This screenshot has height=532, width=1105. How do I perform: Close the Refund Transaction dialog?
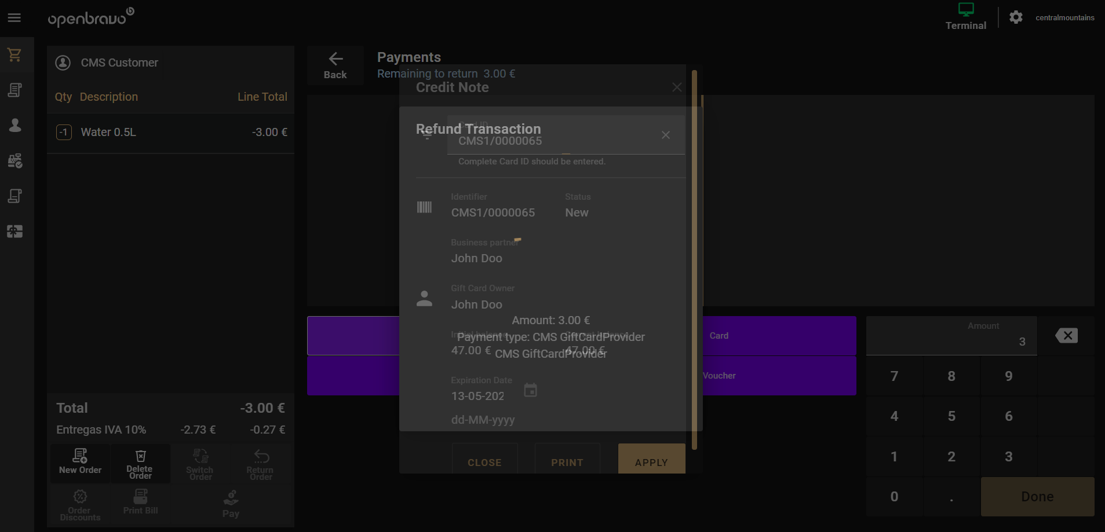coord(666,135)
